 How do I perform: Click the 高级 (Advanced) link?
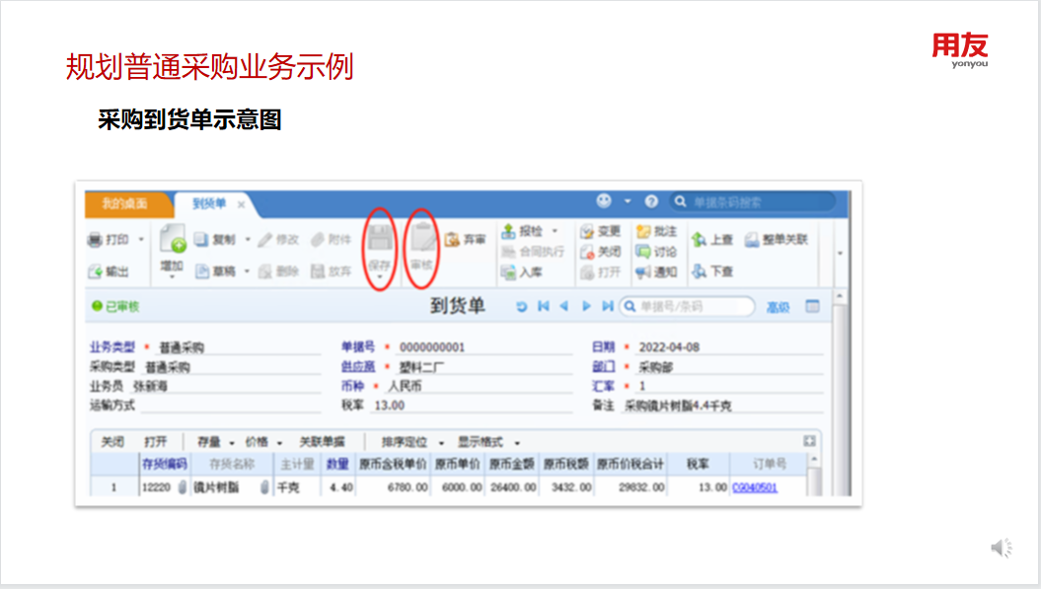[x=779, y=307]
